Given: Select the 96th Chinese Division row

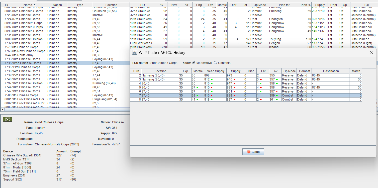Looking at the screenshot, I should click(x=65, y=83).
